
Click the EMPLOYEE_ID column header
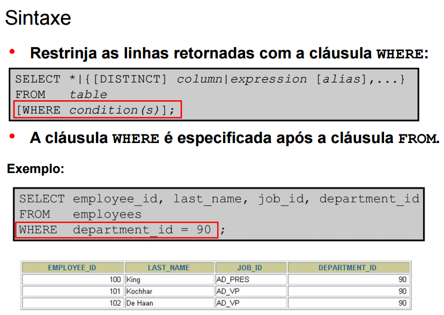(72, 268)
